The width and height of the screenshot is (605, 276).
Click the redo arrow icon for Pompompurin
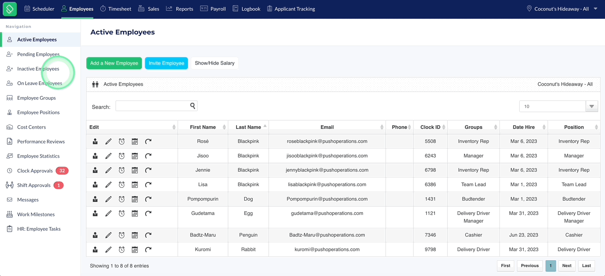click(x=148, y=199)
